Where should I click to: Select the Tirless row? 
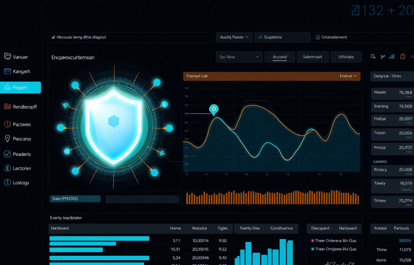[x=393, y=202]
